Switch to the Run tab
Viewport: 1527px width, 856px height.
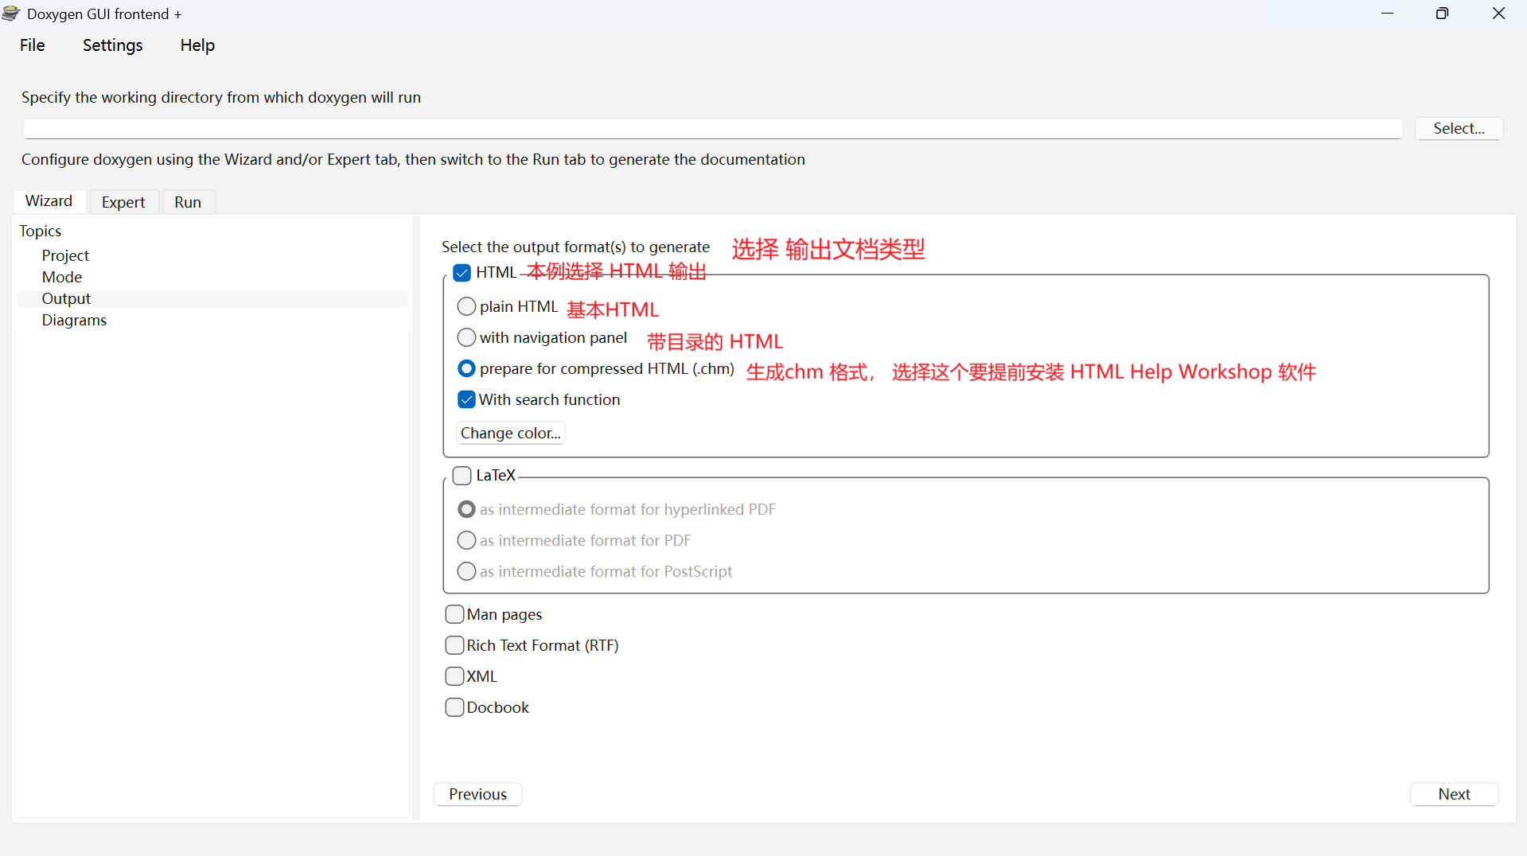click(188, 202)
